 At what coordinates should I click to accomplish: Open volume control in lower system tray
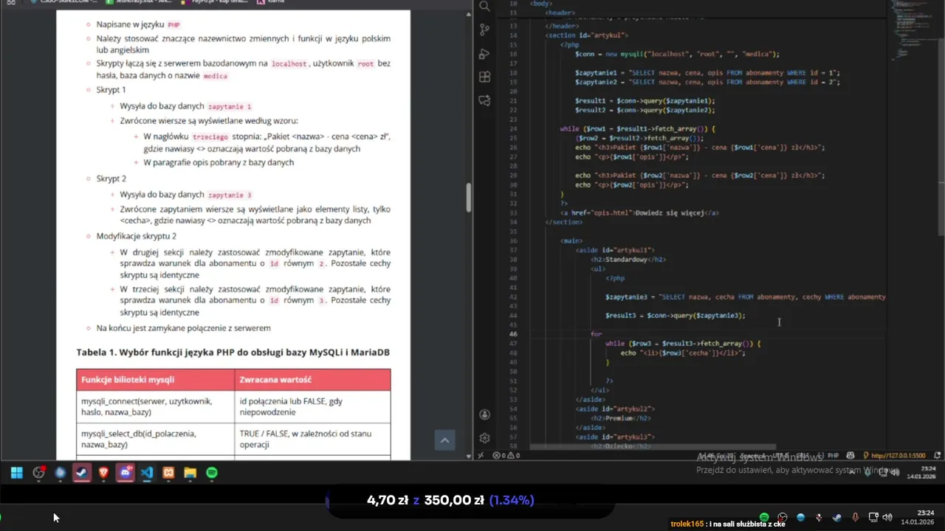click(887, 517)
